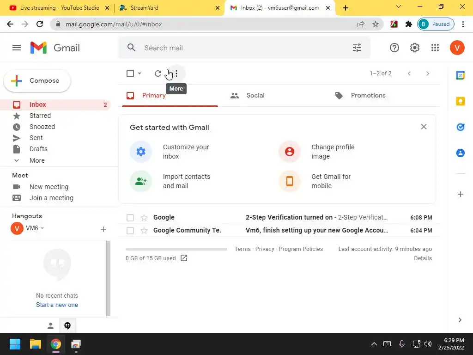Screen dimensions: 473x355
Task: Open Google Calendar side panel
Action: (460, 75)
